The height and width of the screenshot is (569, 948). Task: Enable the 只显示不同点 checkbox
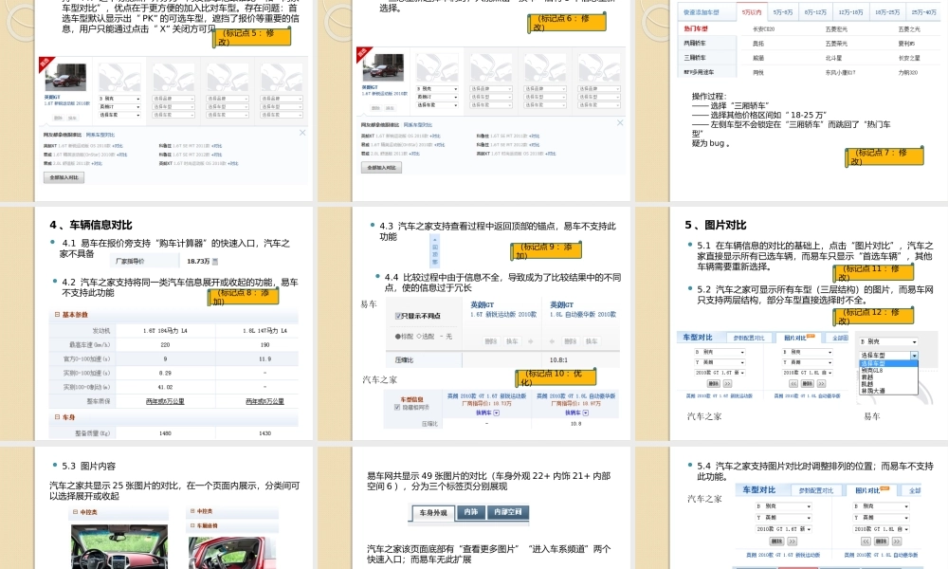[396, 317]
